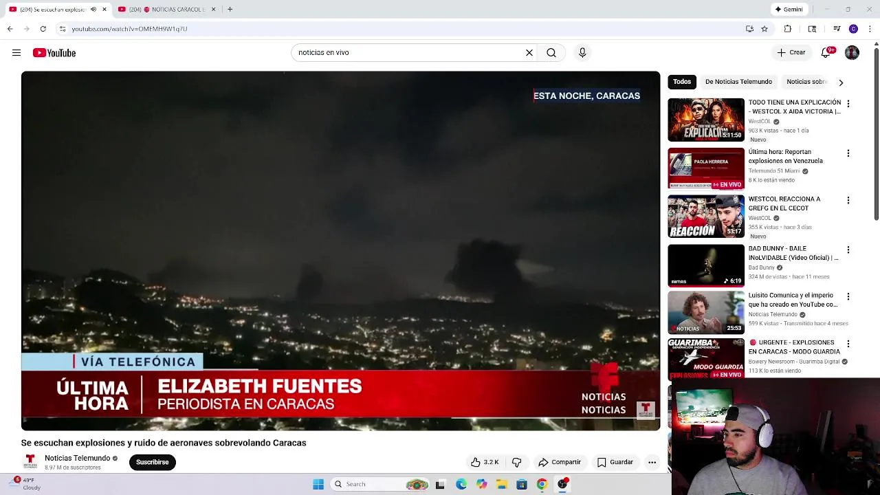Go to YouTube home via logo
This screenshot has width=880, height=495.
tap(54, 53)
